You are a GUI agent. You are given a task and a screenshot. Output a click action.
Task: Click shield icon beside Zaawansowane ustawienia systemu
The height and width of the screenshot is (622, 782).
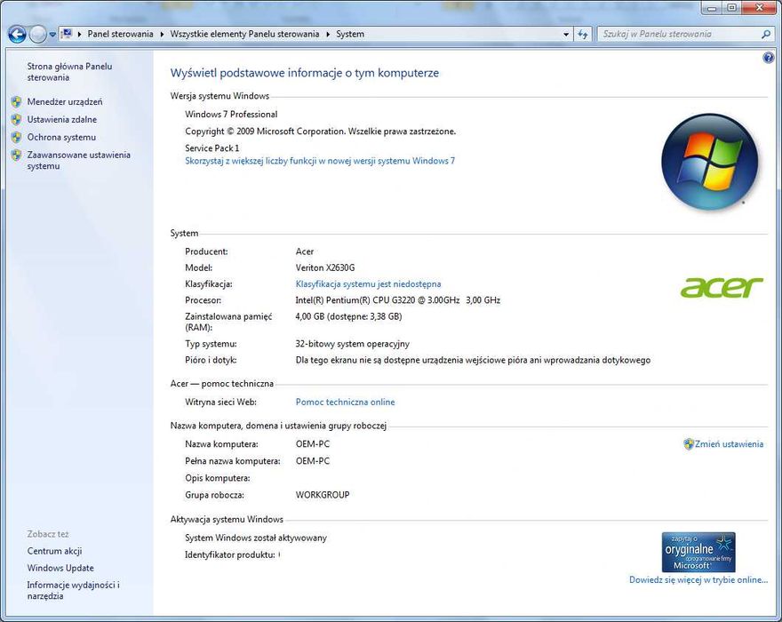point(17,155)
